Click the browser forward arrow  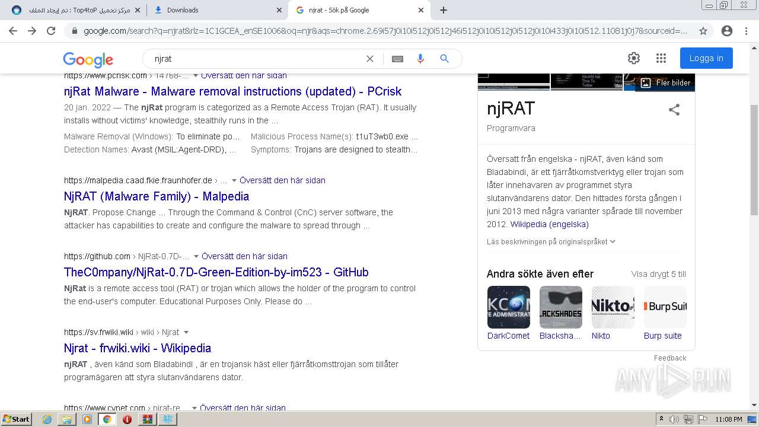tap(32, 31)
